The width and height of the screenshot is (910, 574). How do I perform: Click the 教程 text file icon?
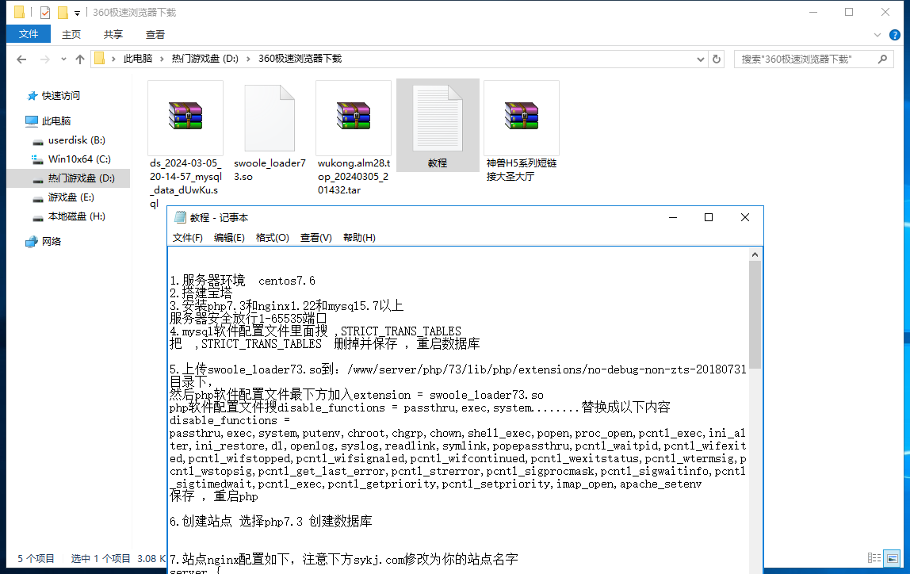point(438,116)
